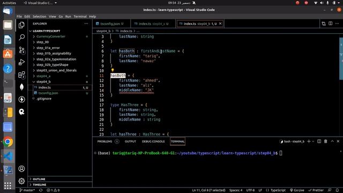343x193 pixels.
Task: Click the Explorer more actions ellipsis
Action: [86, 24]
